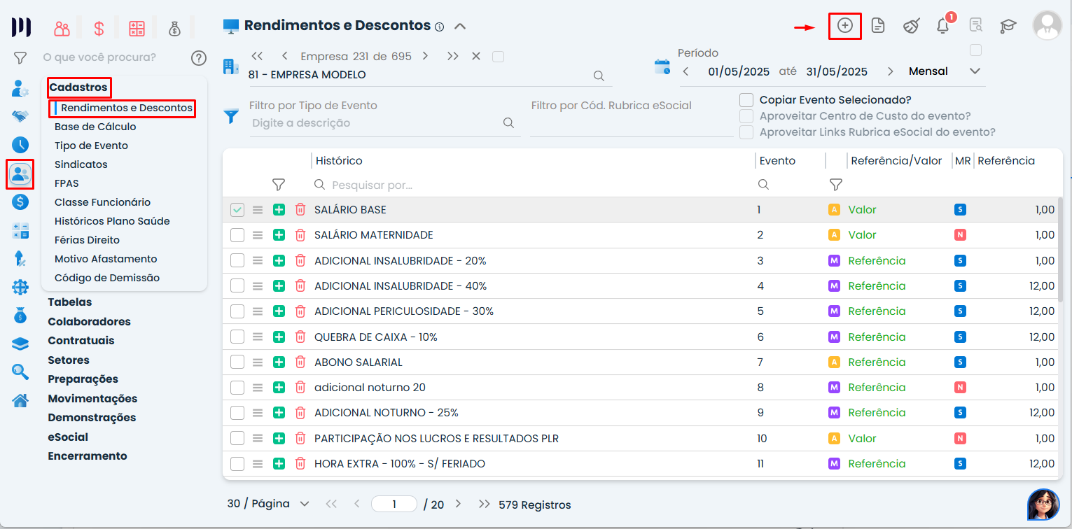Viewport: 1072px width, 529px height.
Task: Click the help question mark icon
Action: pyautogui.click(x=199, y=57)
